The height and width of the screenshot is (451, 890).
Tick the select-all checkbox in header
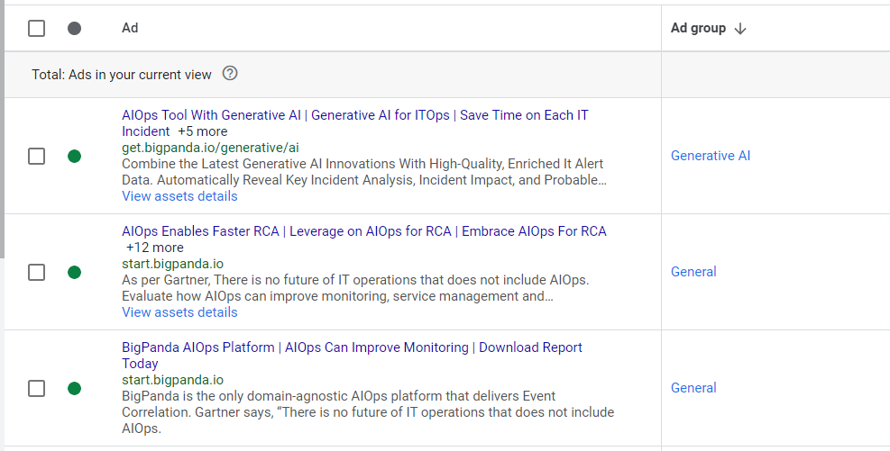pos(36,29)
